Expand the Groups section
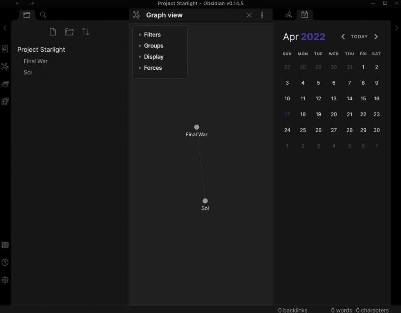Image resolution: width=401 pixels, height=313 pixels. pos(154,46)
